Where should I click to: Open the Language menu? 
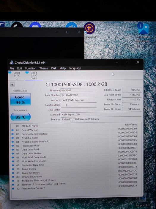coord(75,68)
